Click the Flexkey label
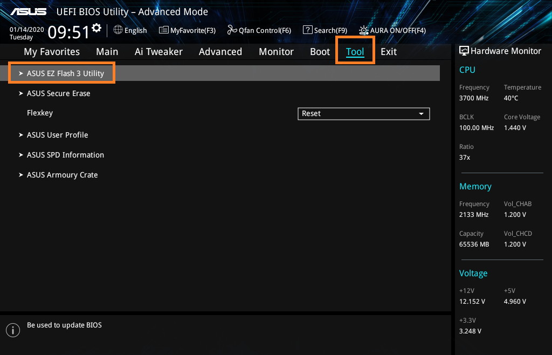 (40, 113)
